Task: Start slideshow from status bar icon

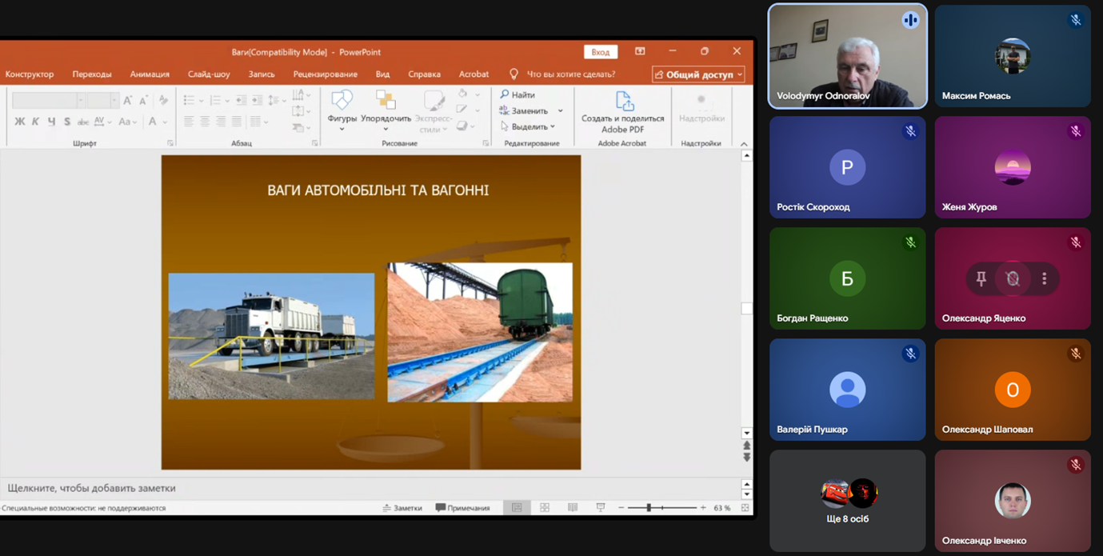Action: point(601,508)
